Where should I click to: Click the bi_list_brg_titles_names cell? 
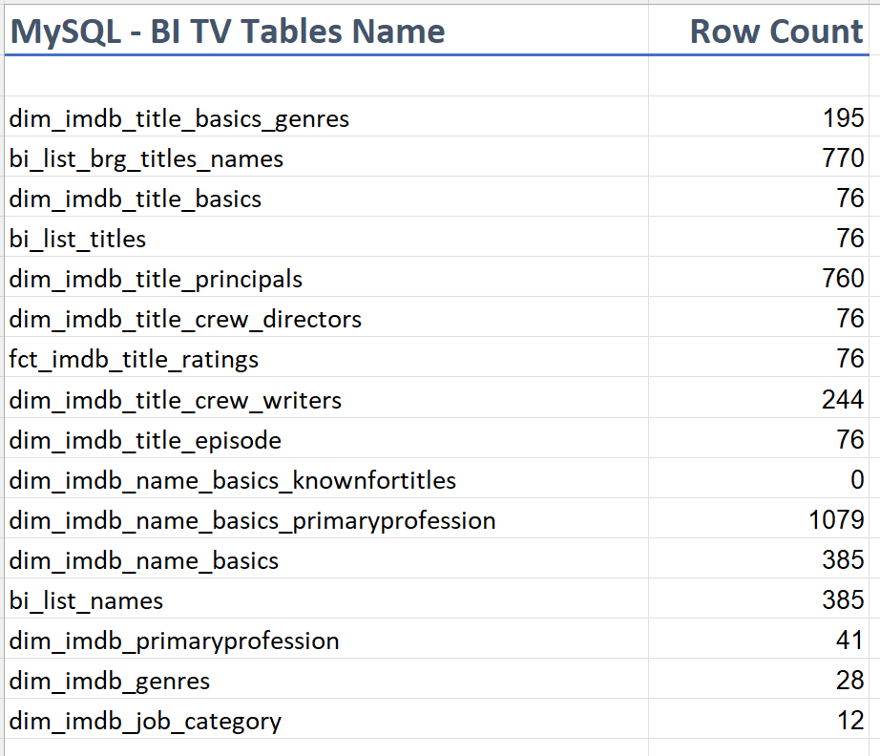pyautogui.click(x=326, y=157)
